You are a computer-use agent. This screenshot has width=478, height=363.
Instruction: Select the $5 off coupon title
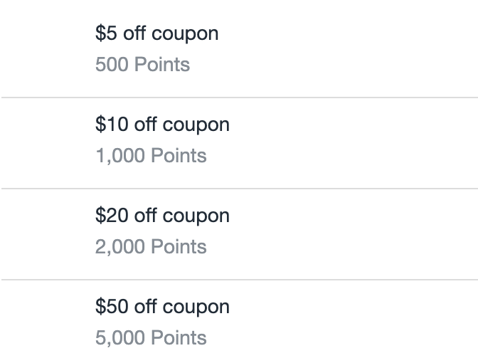tap(156, 33)
